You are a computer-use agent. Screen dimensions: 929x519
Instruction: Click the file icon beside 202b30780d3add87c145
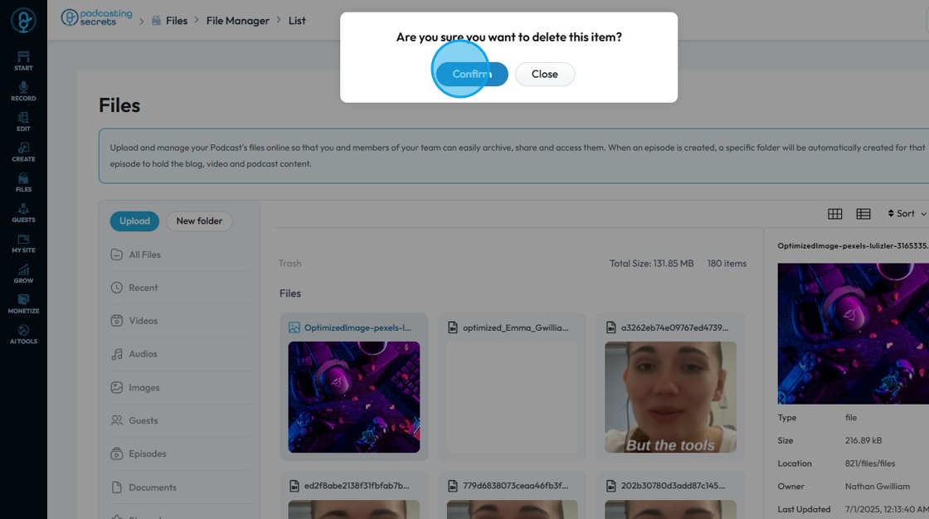coord(610,486)
